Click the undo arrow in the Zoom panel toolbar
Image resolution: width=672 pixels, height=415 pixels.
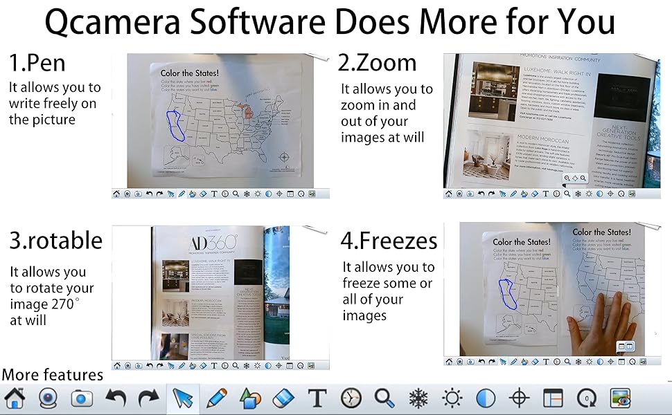pyautogui.click(x=481, y=194)
